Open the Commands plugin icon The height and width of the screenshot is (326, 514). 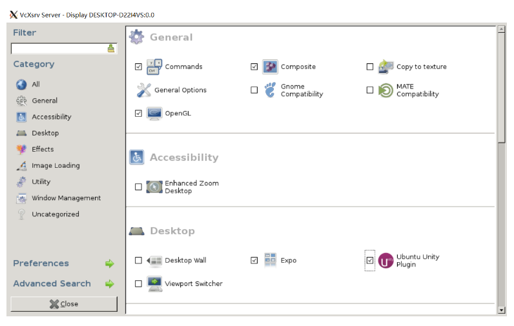coord(154,67)
